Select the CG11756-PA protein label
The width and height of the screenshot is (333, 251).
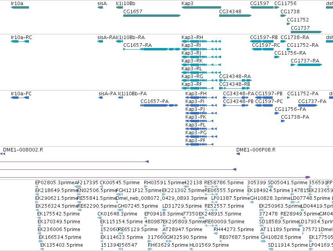point(290,109)
